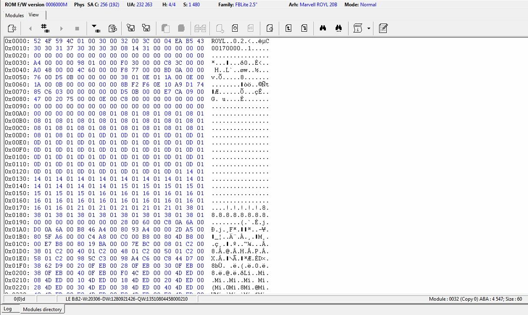This screenshot has height=315, width=528.
Task: Click the greyed compare buffers icon
Action: pyautogui.click(x=200, y=28)
